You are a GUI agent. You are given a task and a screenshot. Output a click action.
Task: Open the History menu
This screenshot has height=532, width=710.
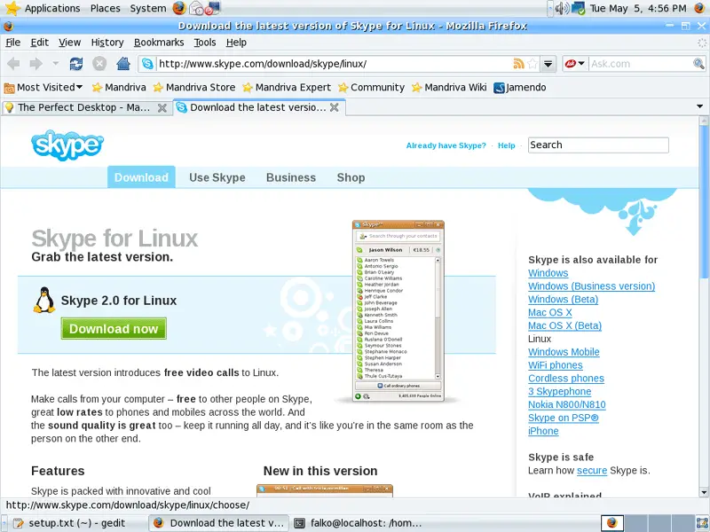(x=107, y=43)
